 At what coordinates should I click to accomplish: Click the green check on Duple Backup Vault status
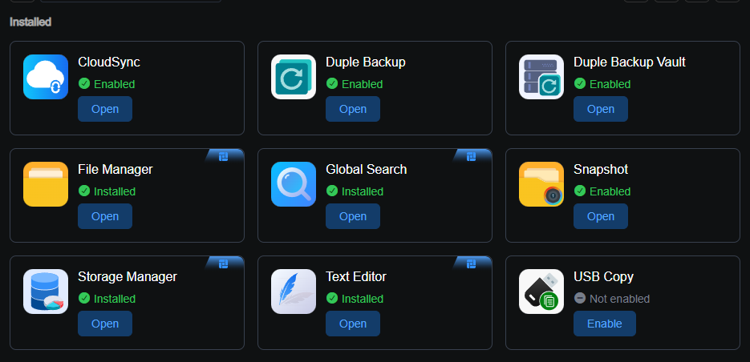coord(580,83)
